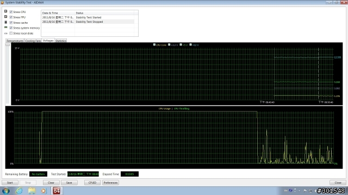Select the Voltages tab
Image resolution: width=348 pixels, height=195 pixels.
48,41
